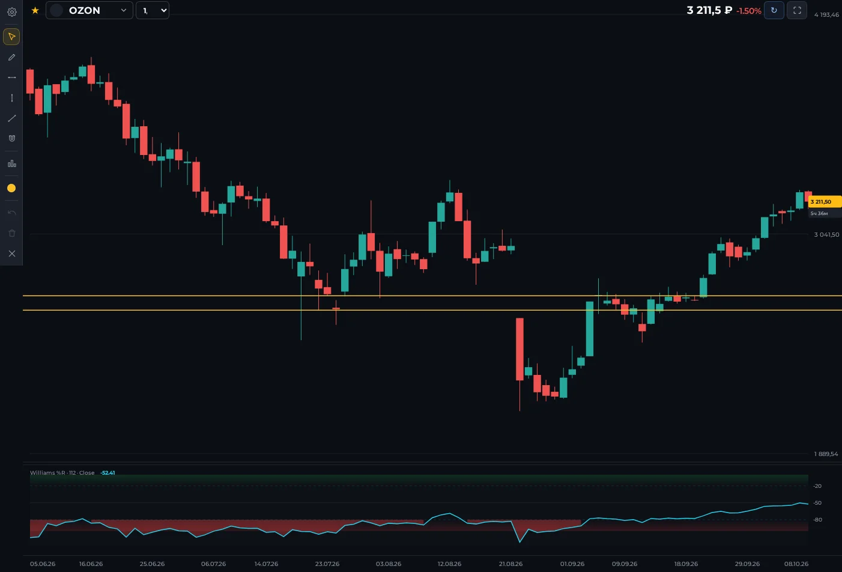Select the horizontal line tool
This screenshot has height=572, width=842.
[x=11, y=78]
